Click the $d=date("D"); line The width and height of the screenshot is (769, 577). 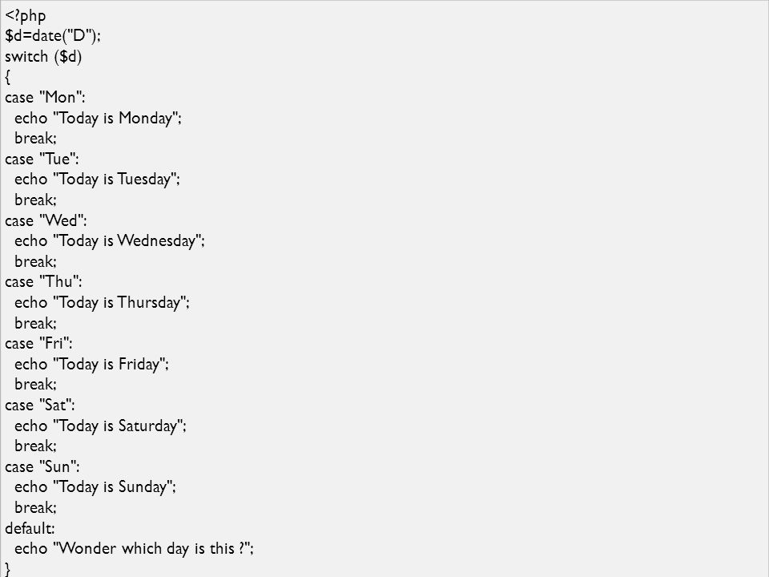[x=53, y=36]
